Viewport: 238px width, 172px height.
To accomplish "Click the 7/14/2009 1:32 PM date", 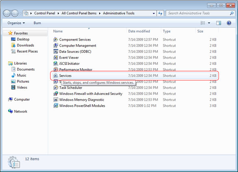I will [142, 106].
